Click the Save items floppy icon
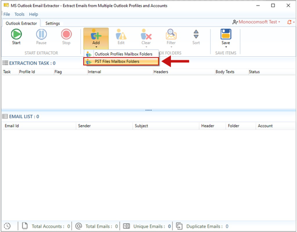297x232 pixels. pos(226,34)
